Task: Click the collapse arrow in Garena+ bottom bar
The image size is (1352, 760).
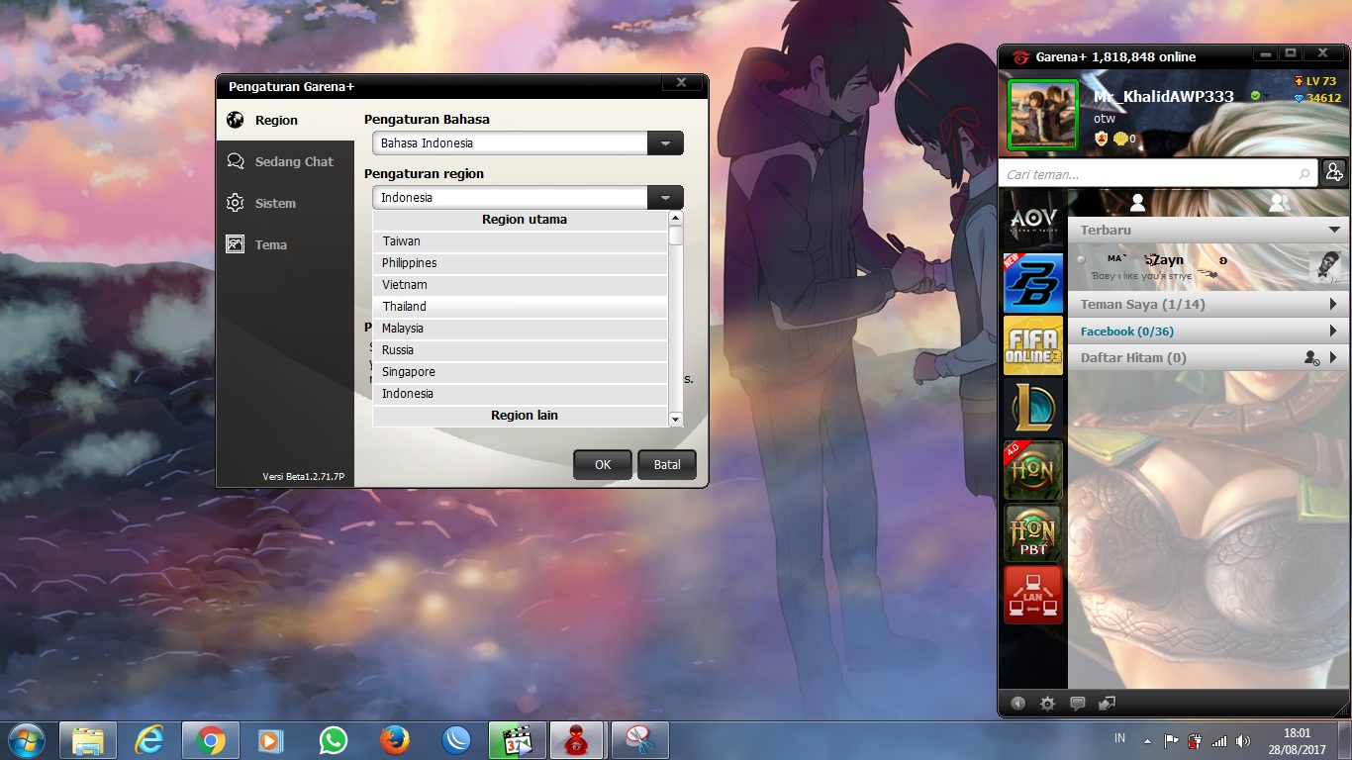Action: 1017,704
